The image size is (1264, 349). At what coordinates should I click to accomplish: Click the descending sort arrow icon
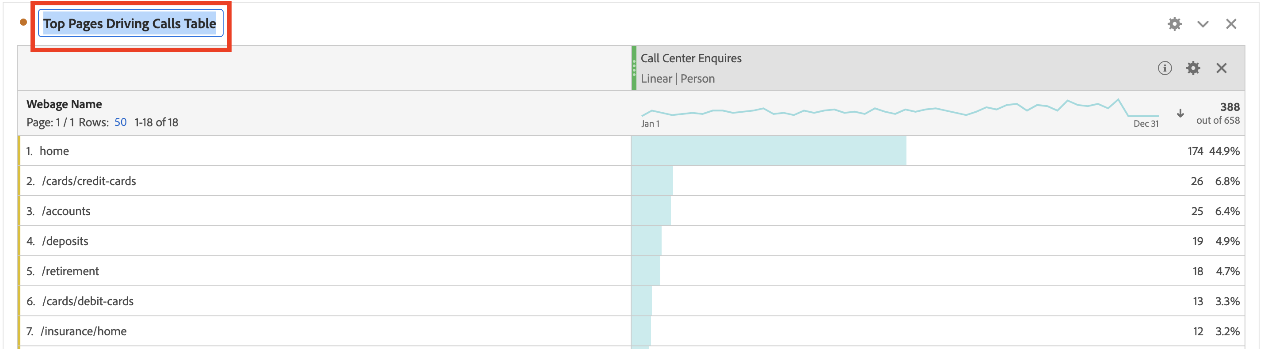[x=1180, y=113]
